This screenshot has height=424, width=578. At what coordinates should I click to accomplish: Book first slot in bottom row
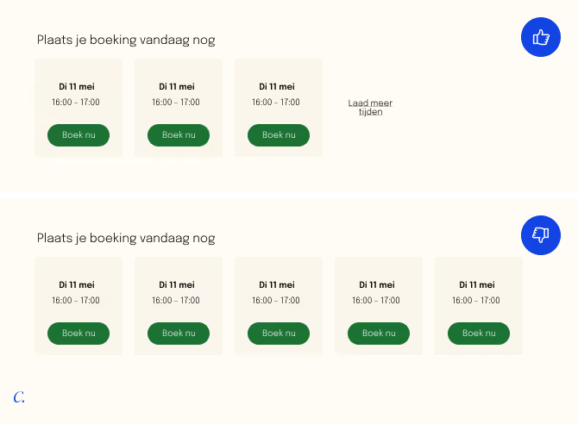(79, 334)
